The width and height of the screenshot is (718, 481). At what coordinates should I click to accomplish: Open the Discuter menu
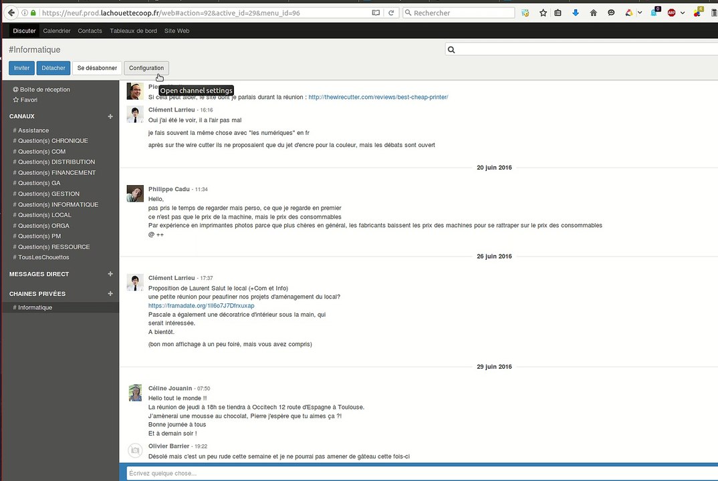click(x=24, y=31)
